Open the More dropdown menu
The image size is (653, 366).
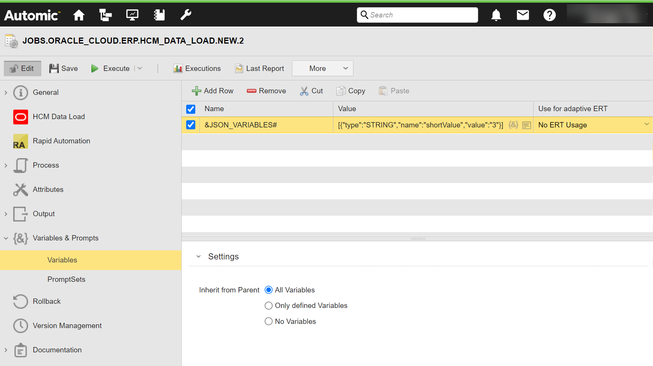[x=322, y=69]
